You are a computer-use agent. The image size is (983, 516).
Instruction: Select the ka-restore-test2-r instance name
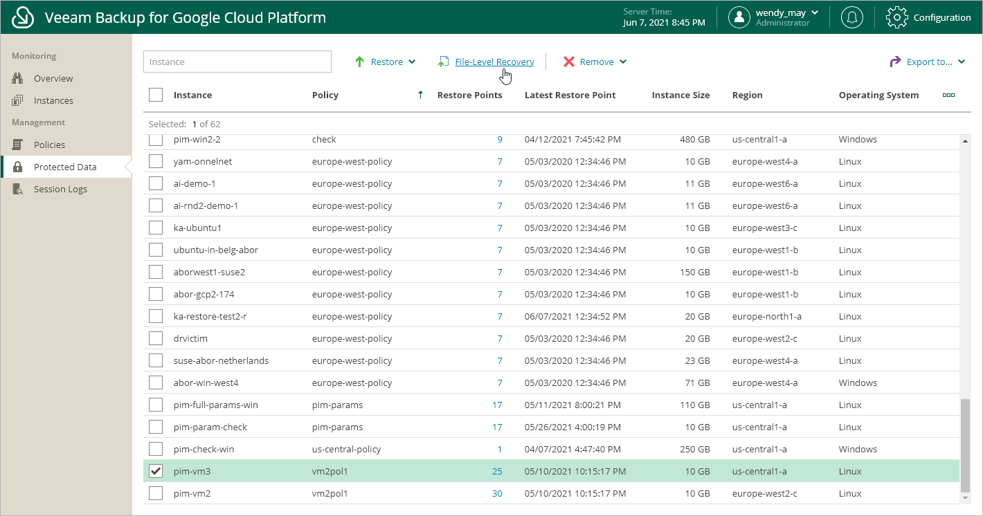point(210,316)
